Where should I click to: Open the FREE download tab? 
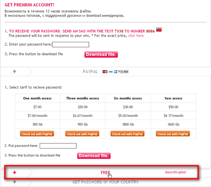(105, 173)
